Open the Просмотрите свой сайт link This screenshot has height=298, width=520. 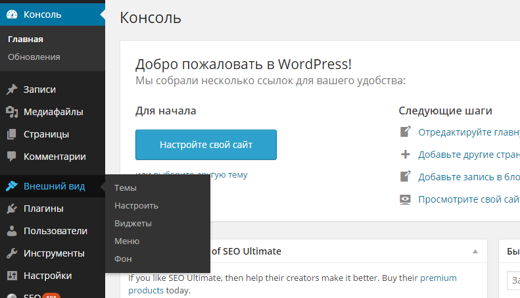click(x=469, y=199)
